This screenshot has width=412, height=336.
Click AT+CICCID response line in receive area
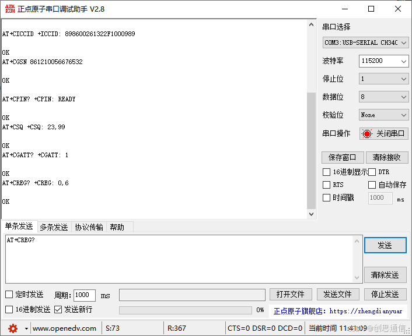(x=69, y=34)
